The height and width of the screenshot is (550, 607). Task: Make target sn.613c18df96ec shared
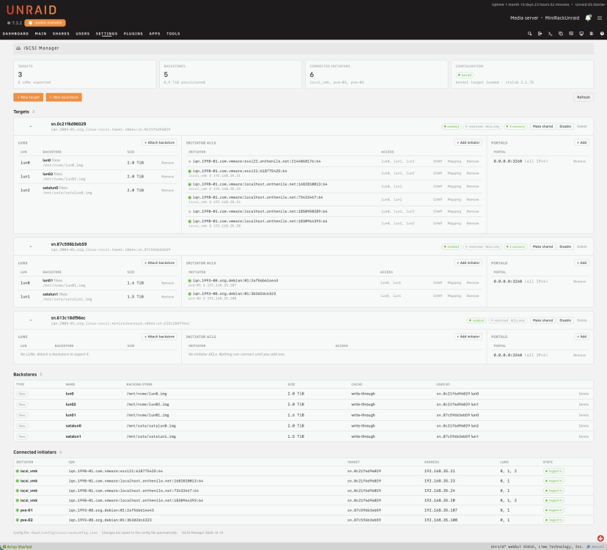[542, 320]
